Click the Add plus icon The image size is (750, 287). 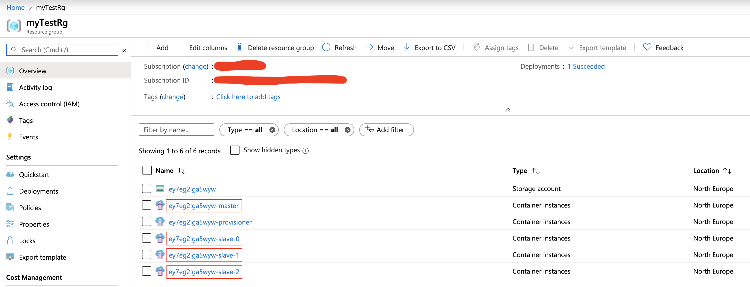(148, 47)
